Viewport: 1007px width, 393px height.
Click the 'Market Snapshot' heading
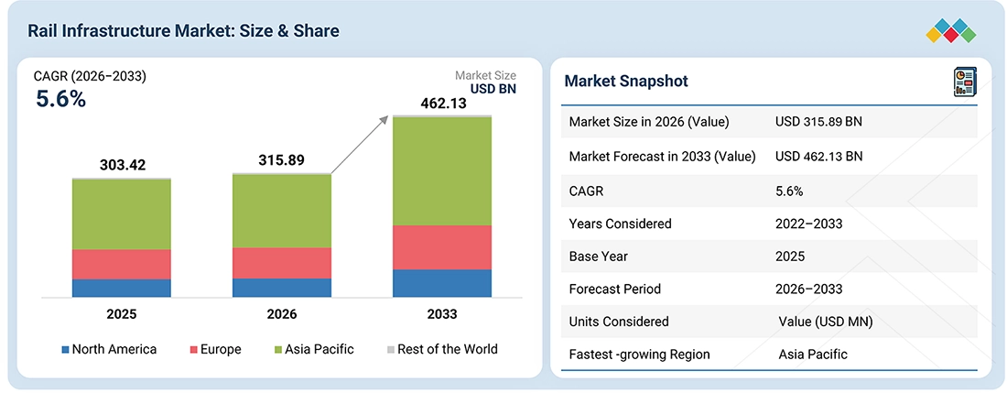[x=626, y=81]
